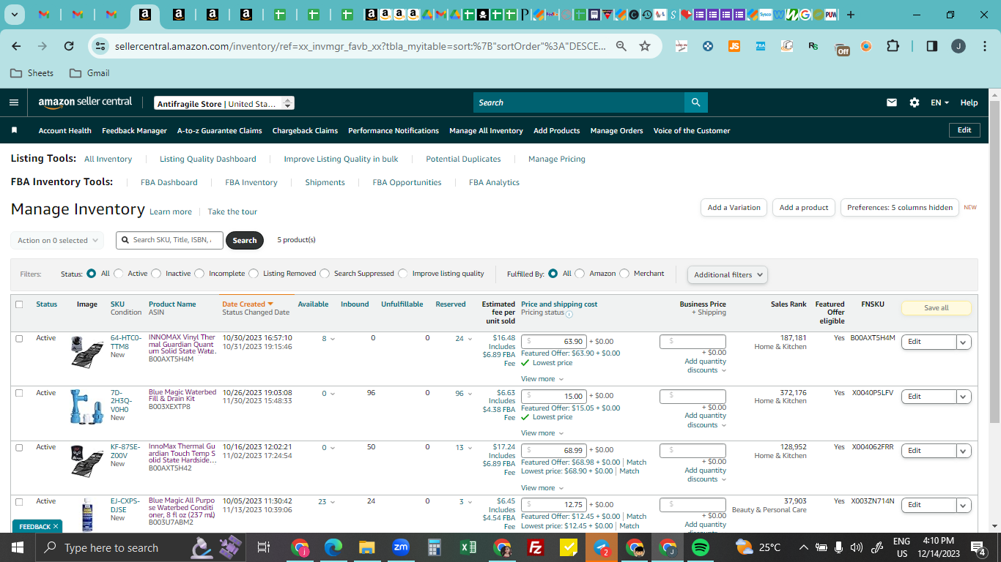
Task: Open Excel from the taskbar
Action: pos(468,547)
